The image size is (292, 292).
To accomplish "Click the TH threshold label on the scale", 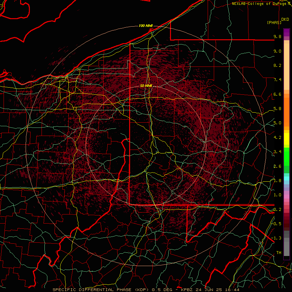I will tap(279, 252).
